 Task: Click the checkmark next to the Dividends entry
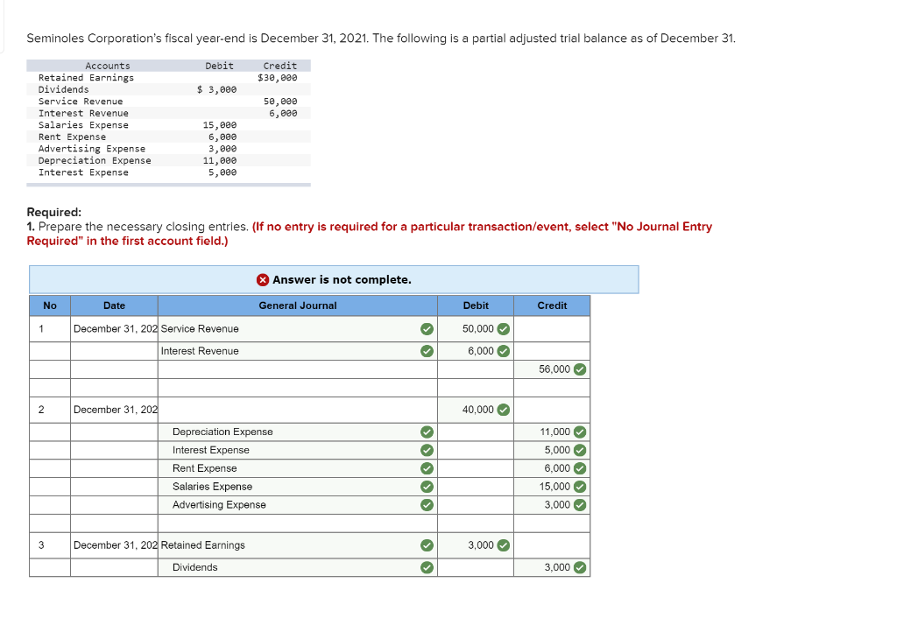click(x=427, y=567)
